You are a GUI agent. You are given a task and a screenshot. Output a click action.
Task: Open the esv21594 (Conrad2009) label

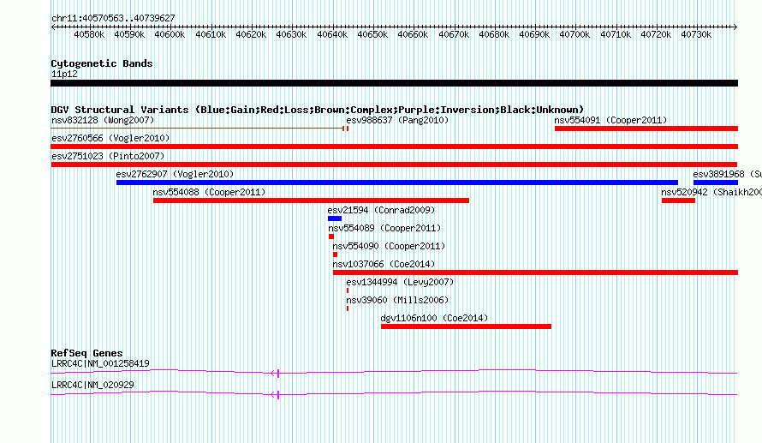[x=381, y=210]
